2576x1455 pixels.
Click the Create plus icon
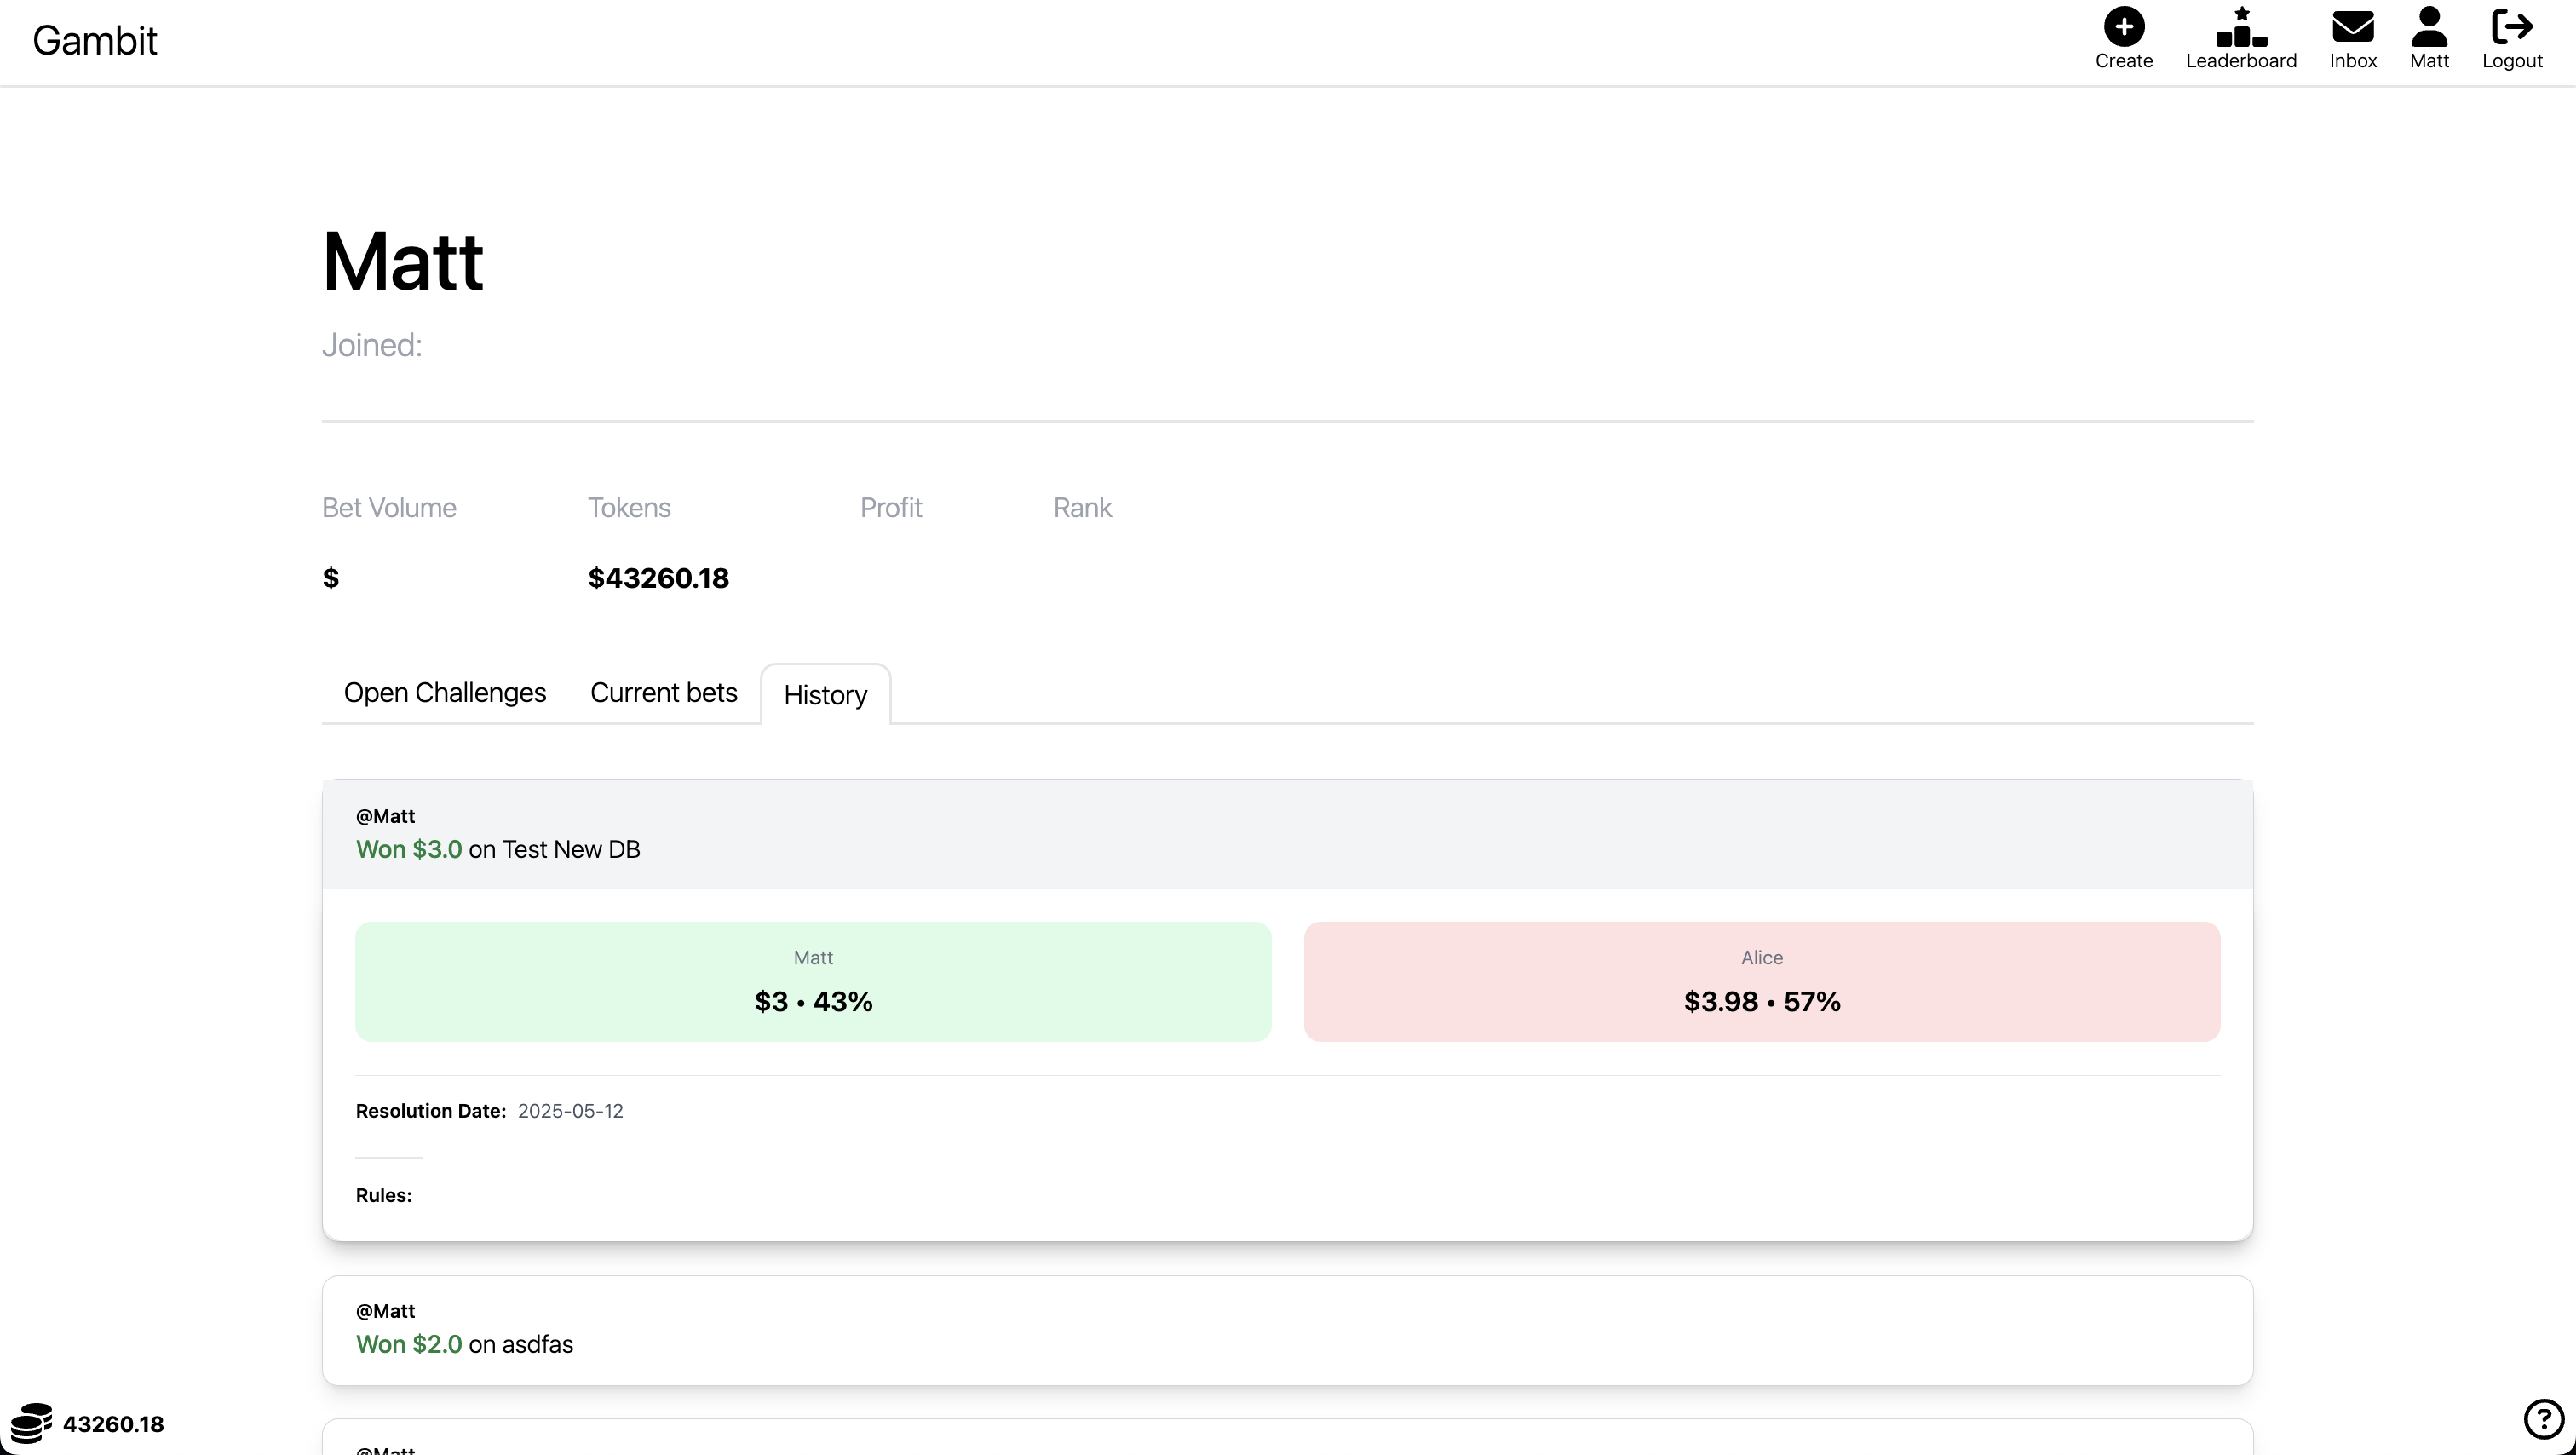point(2123,27)
